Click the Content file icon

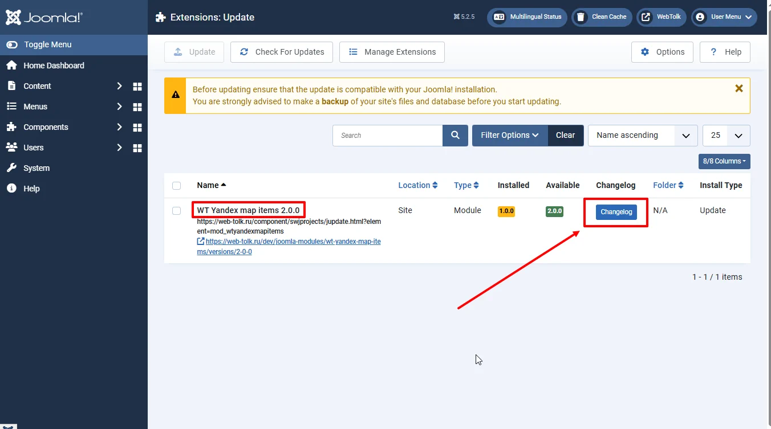(11, 86)
